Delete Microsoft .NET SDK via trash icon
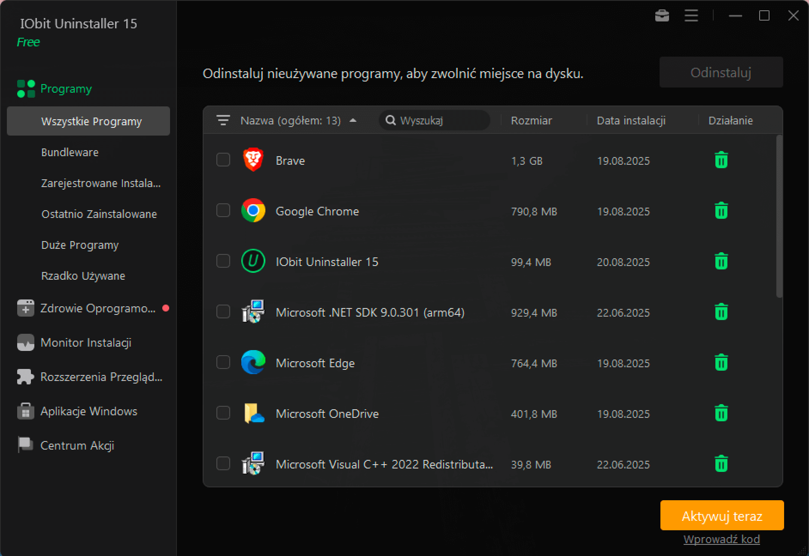This screenshot has width=809, height=556. pyautogui.click(x=721, y=312)
